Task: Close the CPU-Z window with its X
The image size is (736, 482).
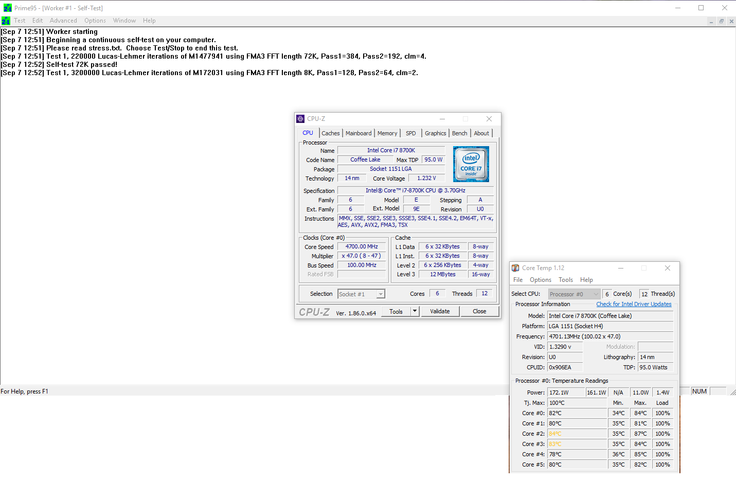Action: [489, 119]
